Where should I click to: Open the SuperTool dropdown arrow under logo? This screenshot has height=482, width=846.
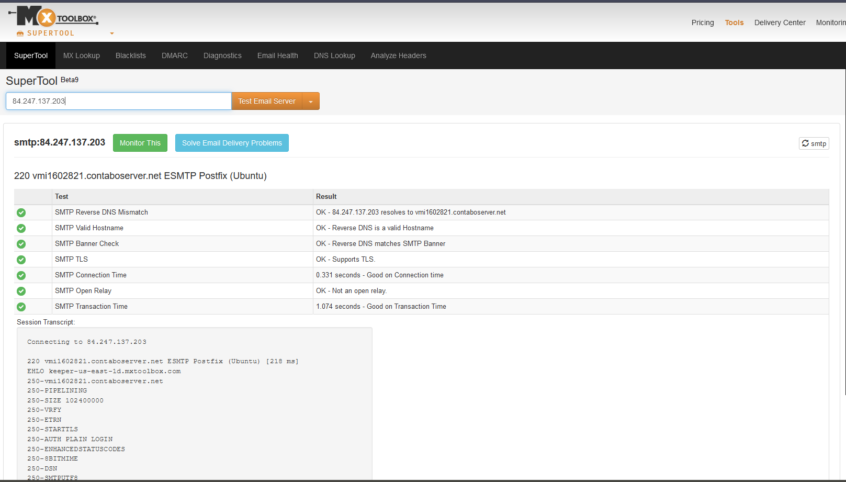click(x=112, y=33)
